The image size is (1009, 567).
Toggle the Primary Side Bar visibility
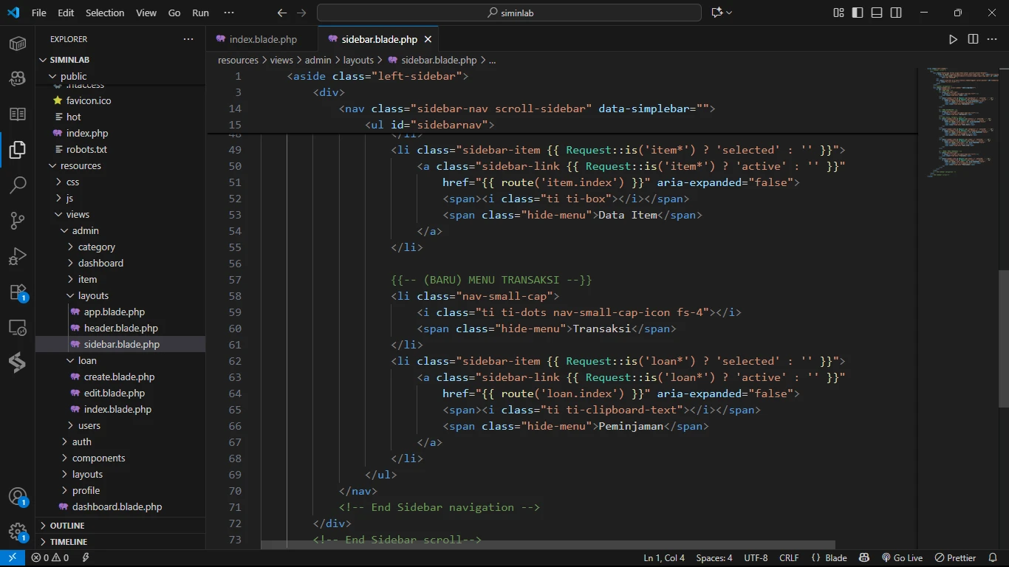(858, 13)
